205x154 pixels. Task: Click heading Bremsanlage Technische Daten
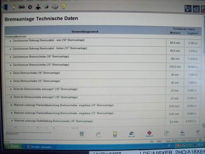[41, 18]
